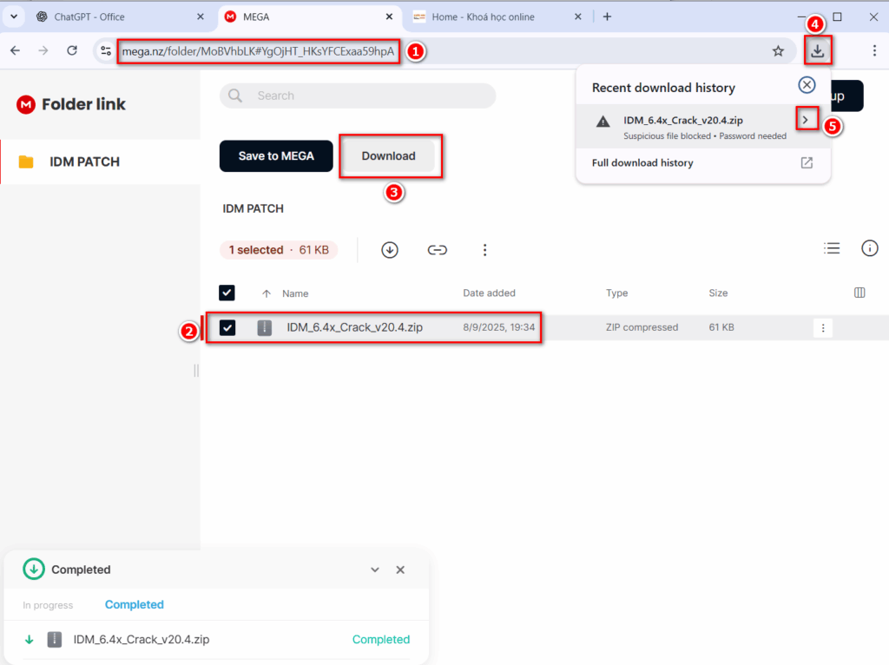Open a new browser tab
Image resolution: width=889 pixels, height=665 pixels.
point(607,17)
